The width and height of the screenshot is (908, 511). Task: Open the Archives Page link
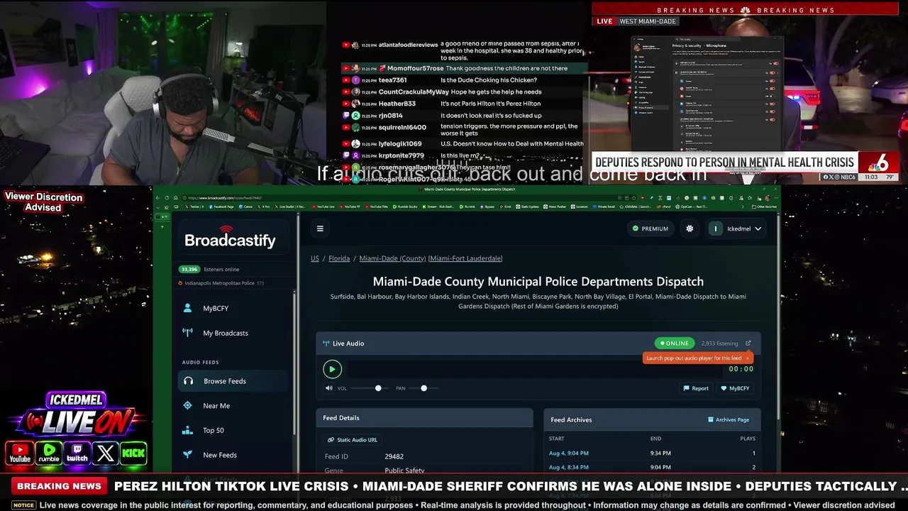729,420
